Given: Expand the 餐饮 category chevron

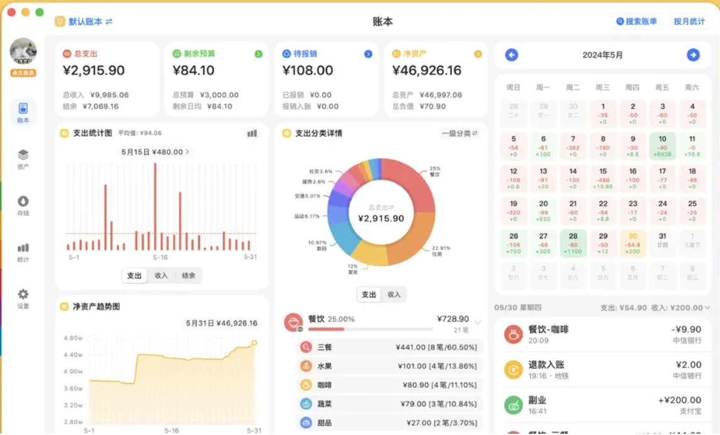Looking at the screenshot, I should [478, 322].
